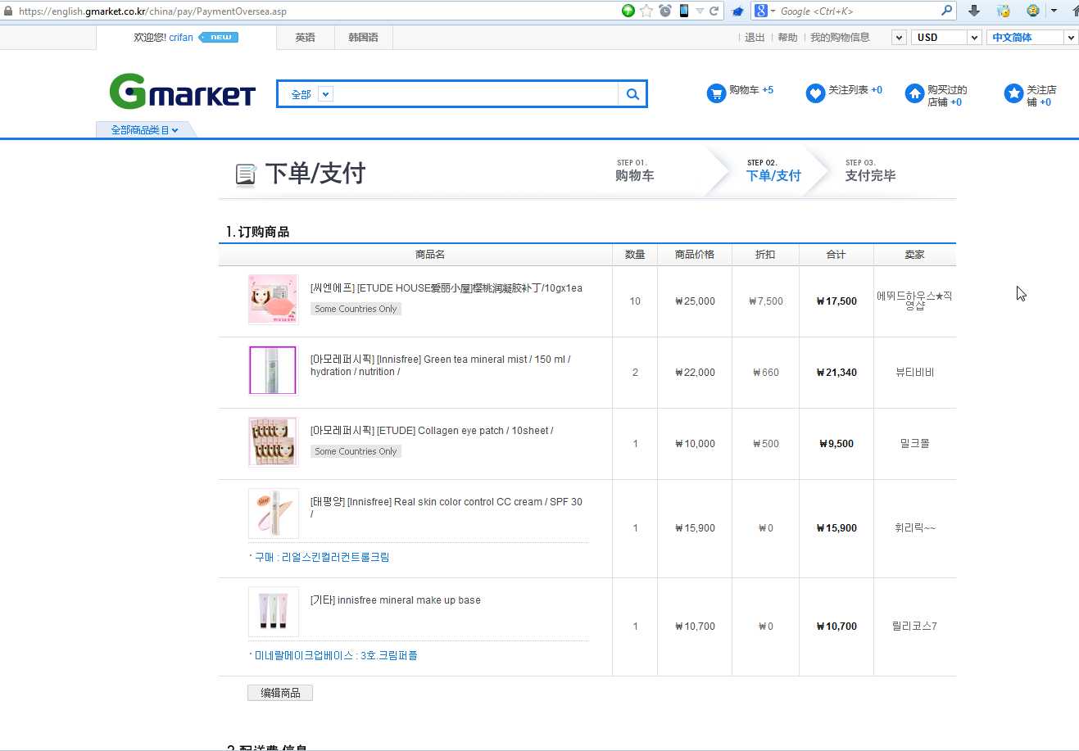
Task: Open the 中文简体 language dropdown
Action: [x=1032, y=38]
